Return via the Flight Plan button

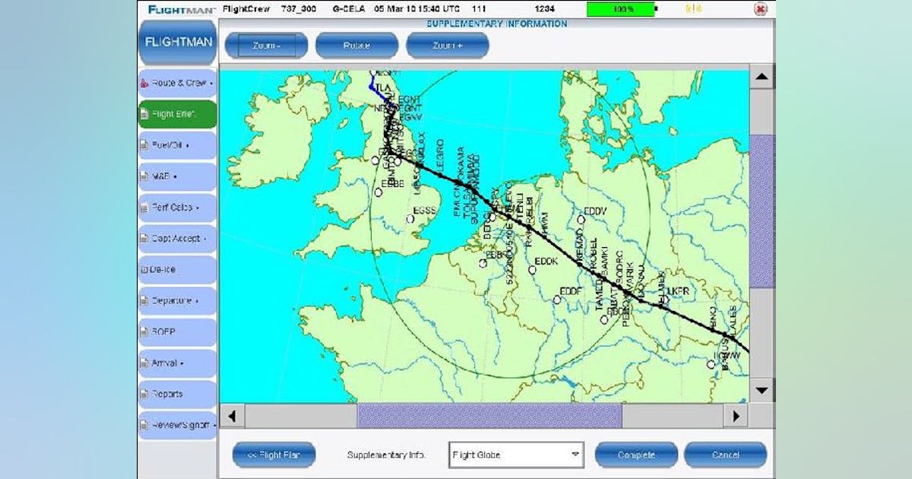274,454
